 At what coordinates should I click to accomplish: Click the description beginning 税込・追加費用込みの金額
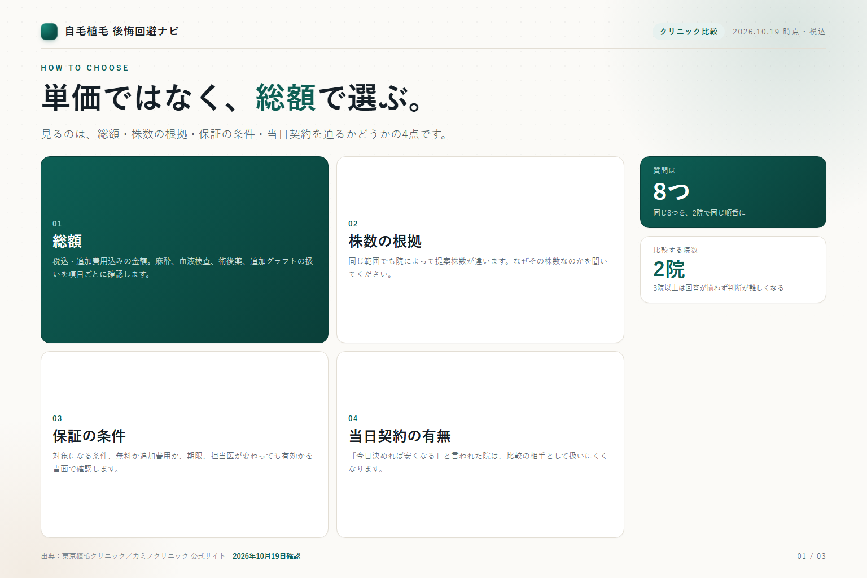pyautogui.click(x=183, y=268)
